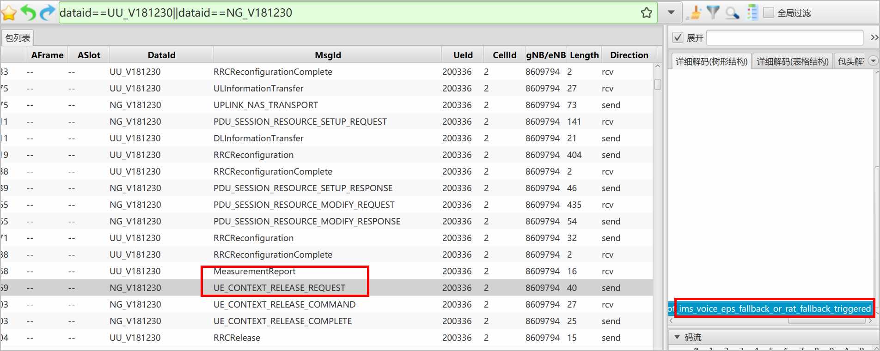
Task: Open the filter history dropdown arrow
Action: point(671,13)
